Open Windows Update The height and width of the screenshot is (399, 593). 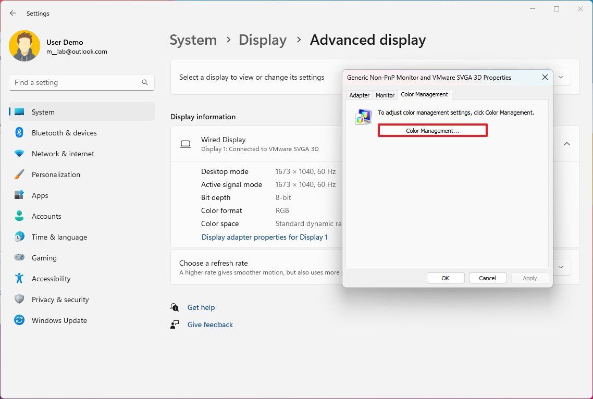pos(59,320)
